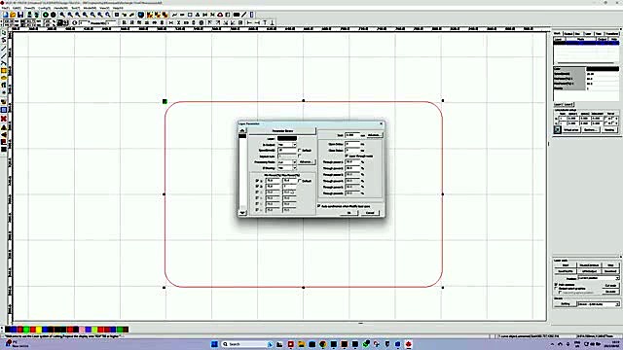Click the Download button in Laser work panel

[610, 271]
